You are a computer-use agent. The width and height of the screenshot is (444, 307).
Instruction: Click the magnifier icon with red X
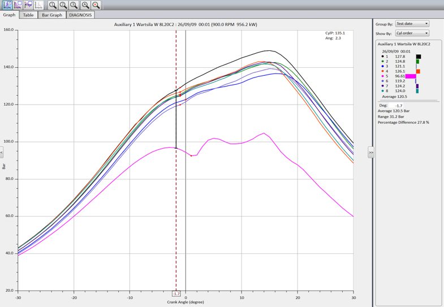pos(96,5)
